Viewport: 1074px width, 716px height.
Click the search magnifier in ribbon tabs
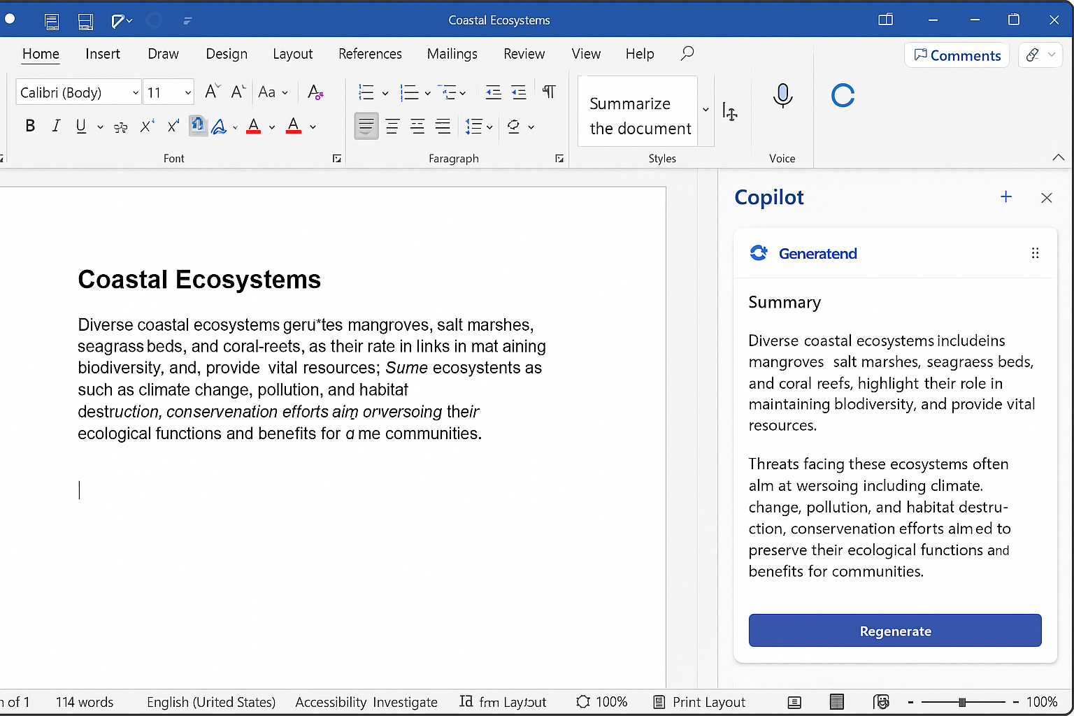coord(687,53)
